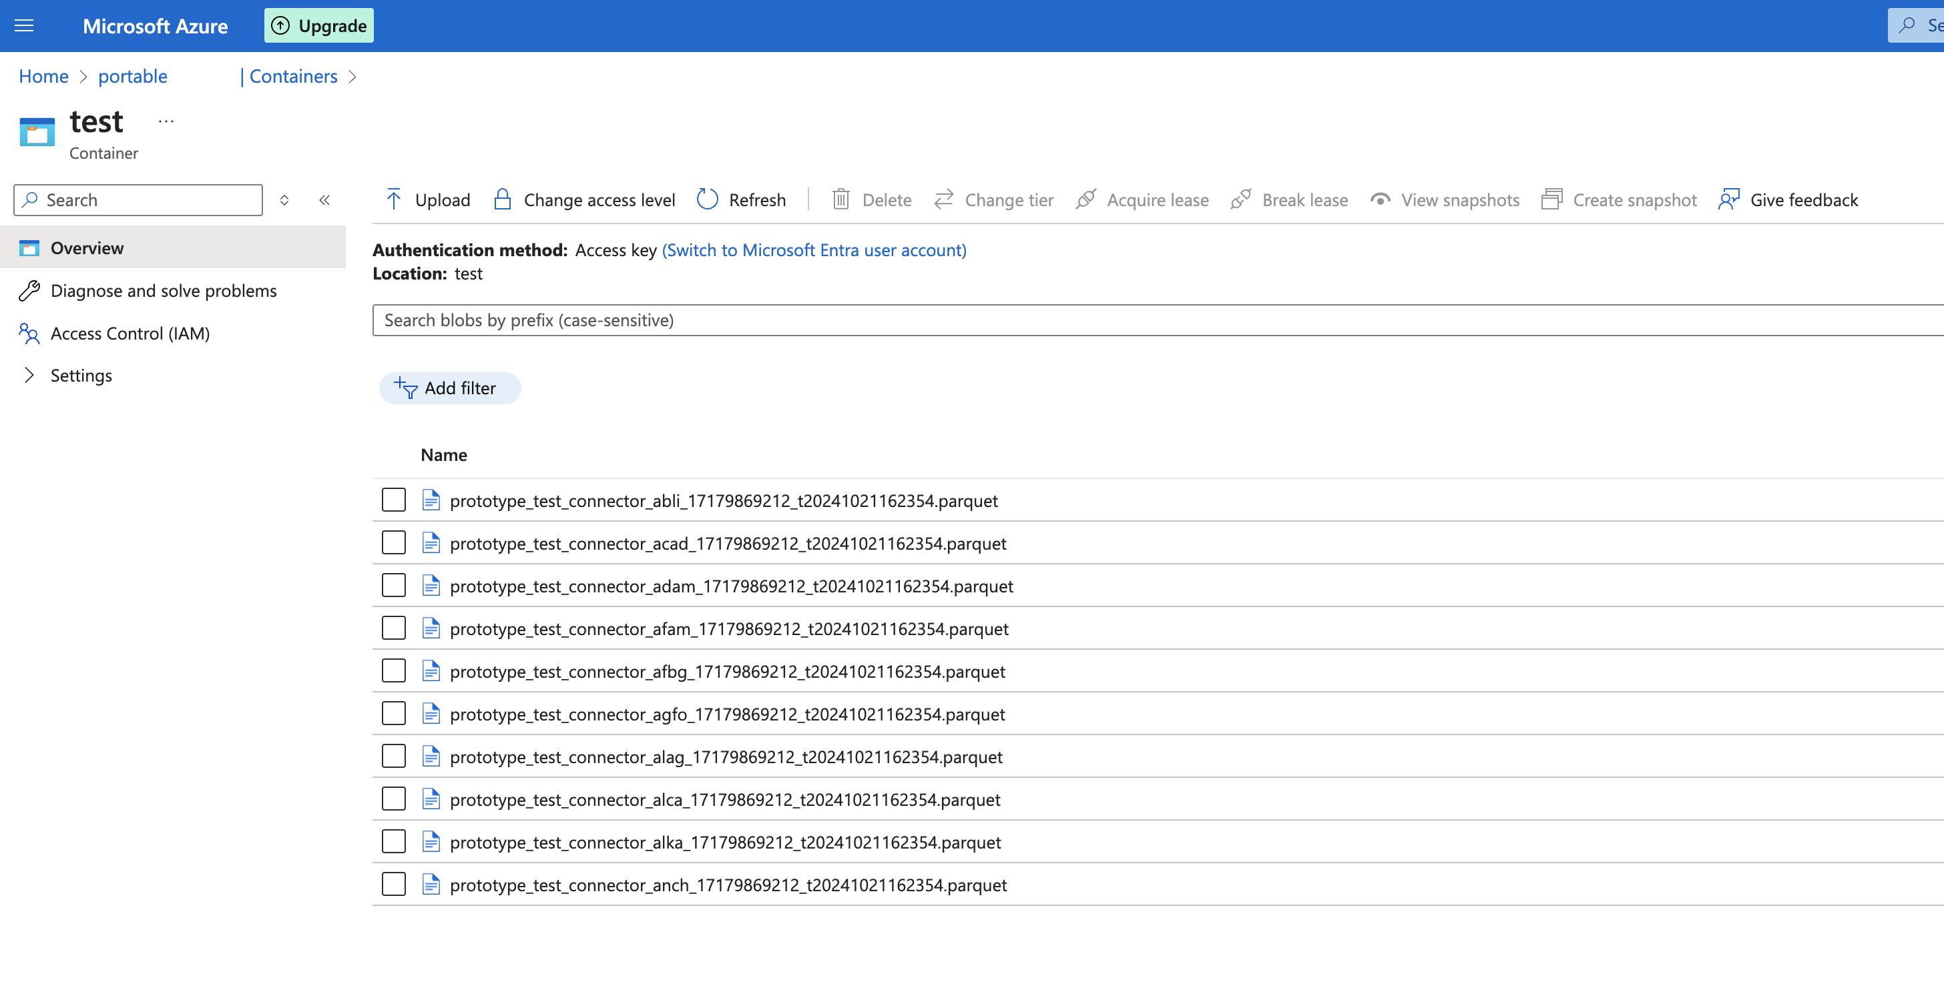This screenshot has height=1002, width=1944.
Task: Switch to the Overview section
Action: coord(87,247)
